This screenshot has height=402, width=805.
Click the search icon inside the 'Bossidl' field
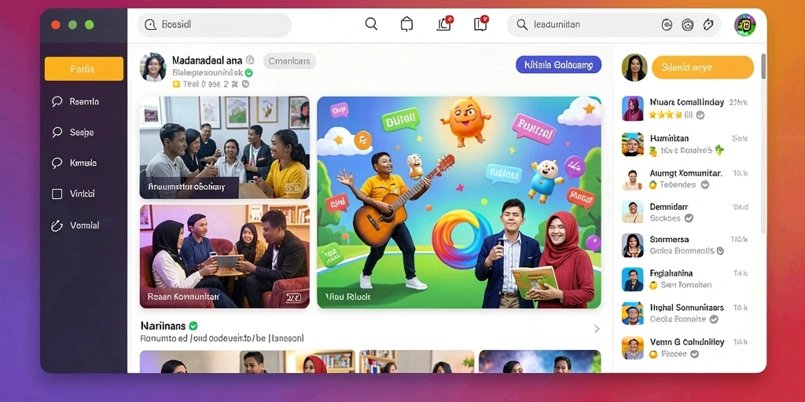pyautogui.click(x=150, y=24)
